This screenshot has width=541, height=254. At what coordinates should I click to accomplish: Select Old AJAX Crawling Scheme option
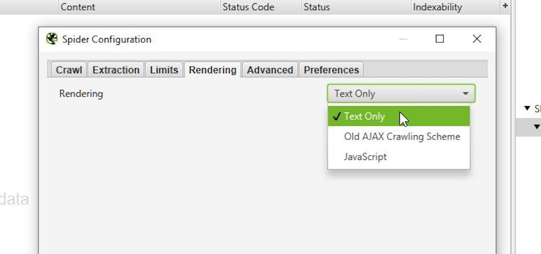[402, 137]
